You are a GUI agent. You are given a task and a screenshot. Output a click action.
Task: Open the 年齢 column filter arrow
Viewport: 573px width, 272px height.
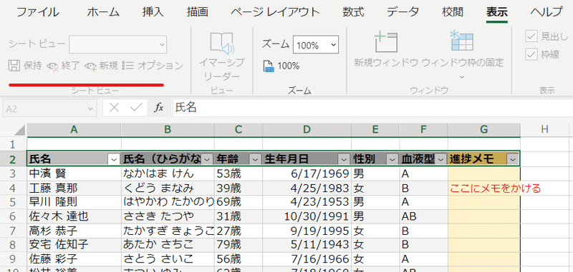click(255, 159)
